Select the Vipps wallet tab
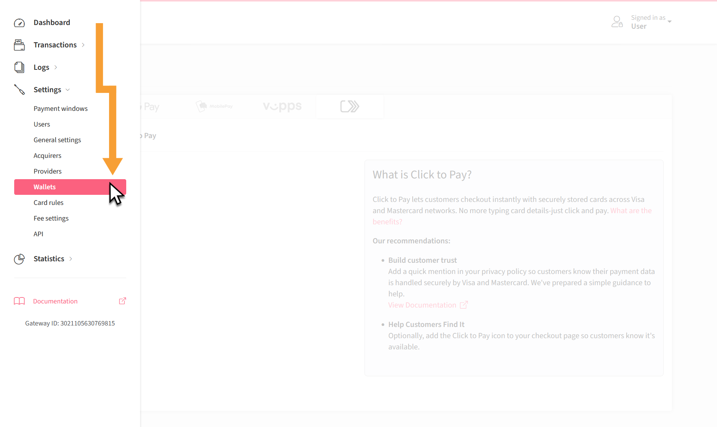The width and height of the screenshot is (717, 427). pos(282,106)
